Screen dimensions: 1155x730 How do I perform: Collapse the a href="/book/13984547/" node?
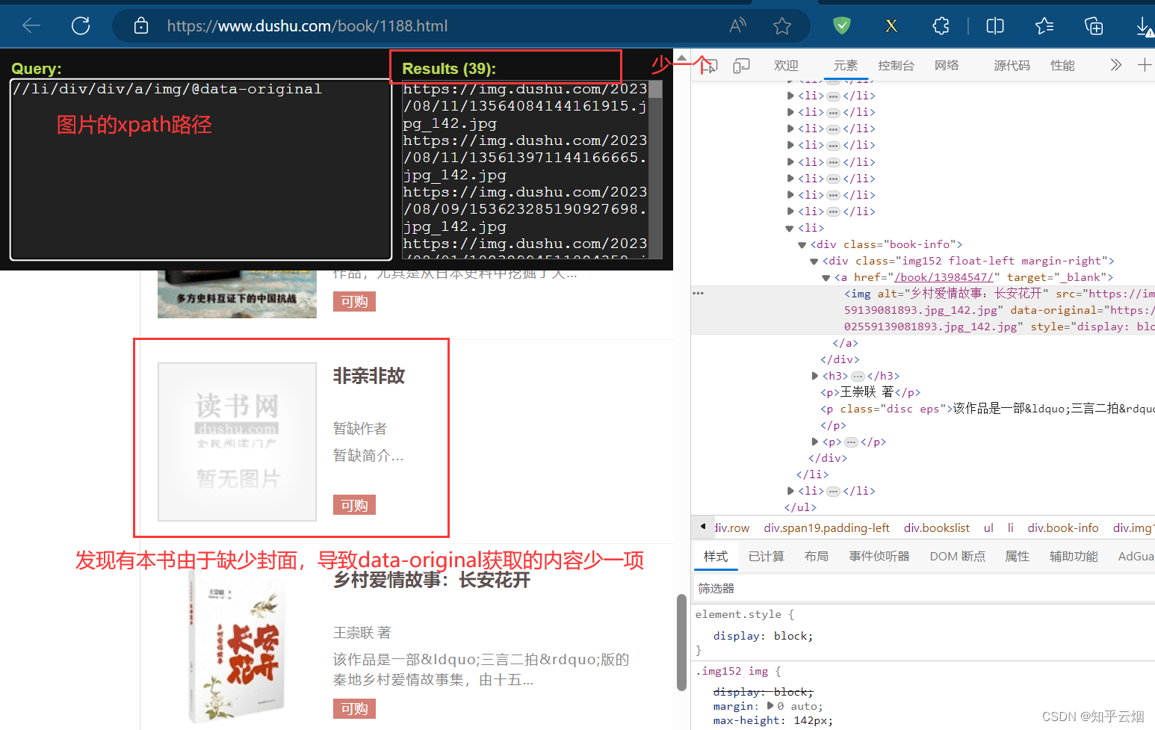[826, 278]
